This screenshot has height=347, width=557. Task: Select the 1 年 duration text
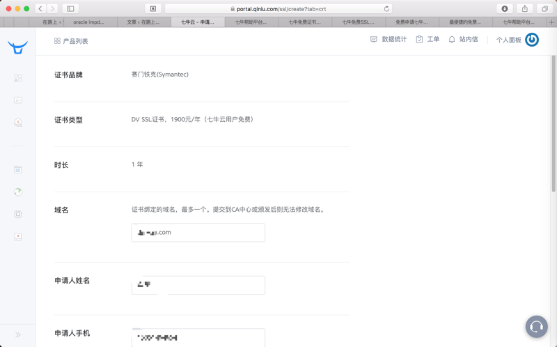coord(137,164)
